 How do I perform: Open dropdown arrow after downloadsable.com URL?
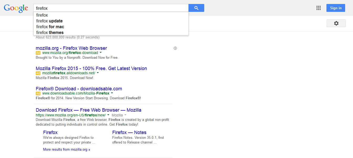pyautogui.click(x=112, y=93)
